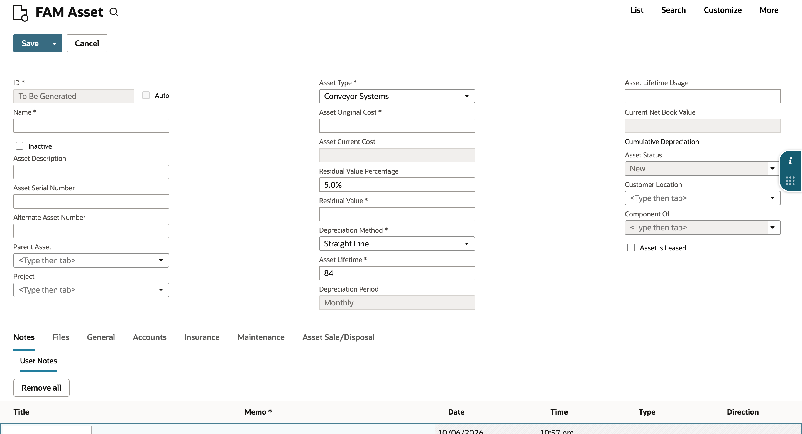
Task: Focus the Asset Lifetime Usage field
Action: click(x=702, y=96)
